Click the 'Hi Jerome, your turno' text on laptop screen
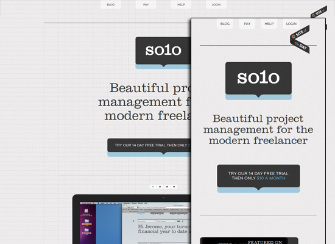This screenshot has width=335, height=244. pyautogui.click(x=164, y=229)
